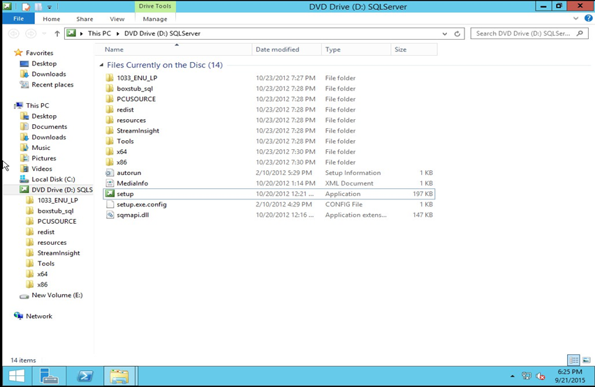Select the sqmapi.dll file icon
The image size is (595, 387).
110,215
